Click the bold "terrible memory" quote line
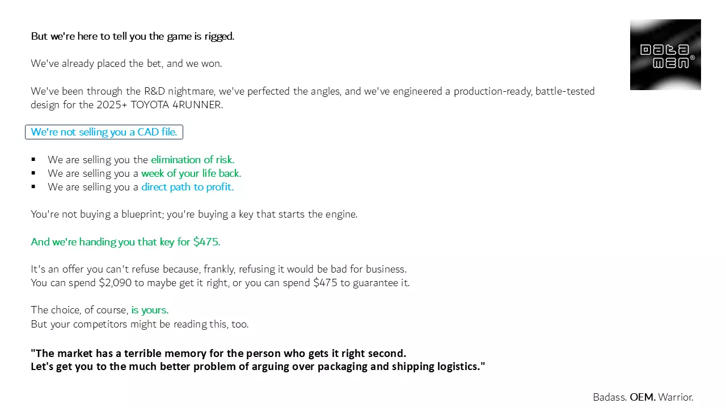 tap(218, 354)
